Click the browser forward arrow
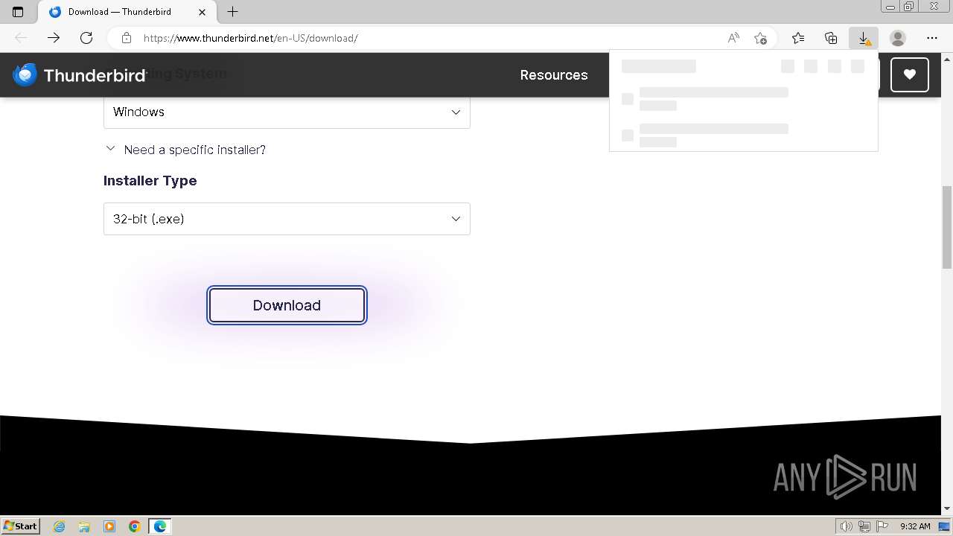This screenshot has width=953, height=536. (54, 38)
